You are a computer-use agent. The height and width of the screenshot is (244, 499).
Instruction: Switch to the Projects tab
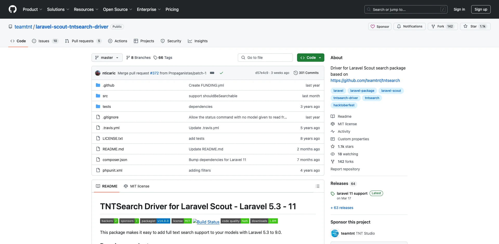[144, 41]
